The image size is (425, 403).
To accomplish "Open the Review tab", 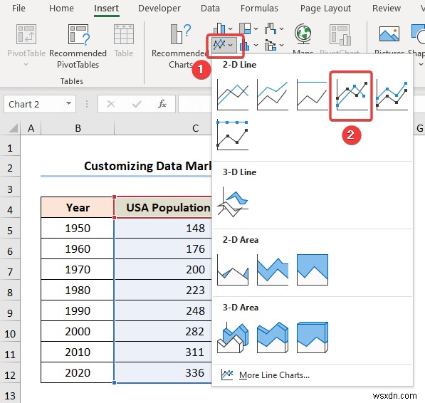I will click(x=387, y=9).
